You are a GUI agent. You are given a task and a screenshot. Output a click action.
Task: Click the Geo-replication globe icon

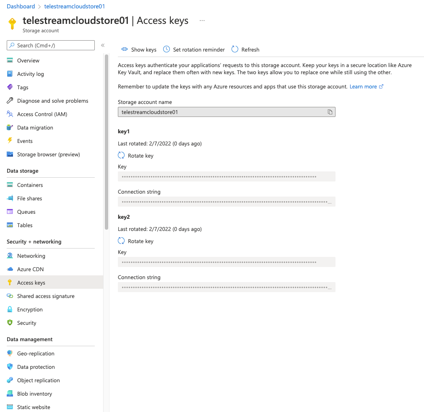click(10, 353)
